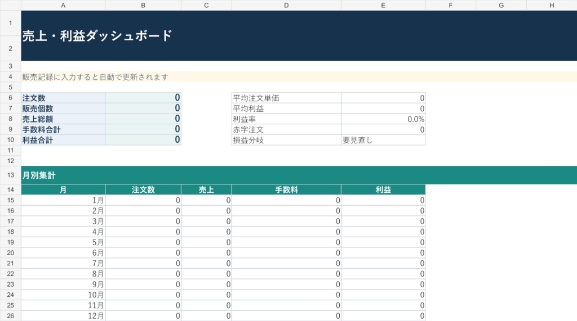The image size is (577, 321).
Task: Select the 平均利益 label
Action: 286,108
